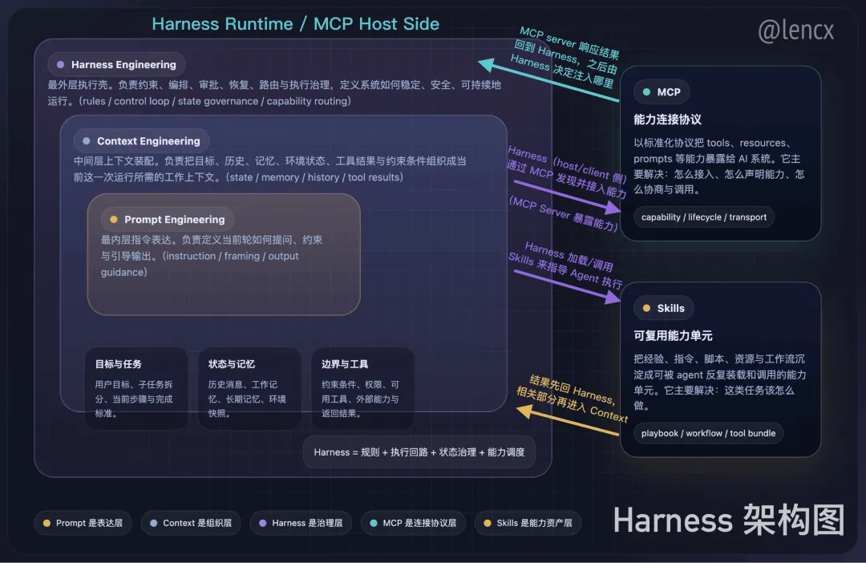Image resolution: width=866 pixels, height=563 pixels.
Task: Click the 'playbook / workflow / tool bundle' tag
Action: point(708,433)
